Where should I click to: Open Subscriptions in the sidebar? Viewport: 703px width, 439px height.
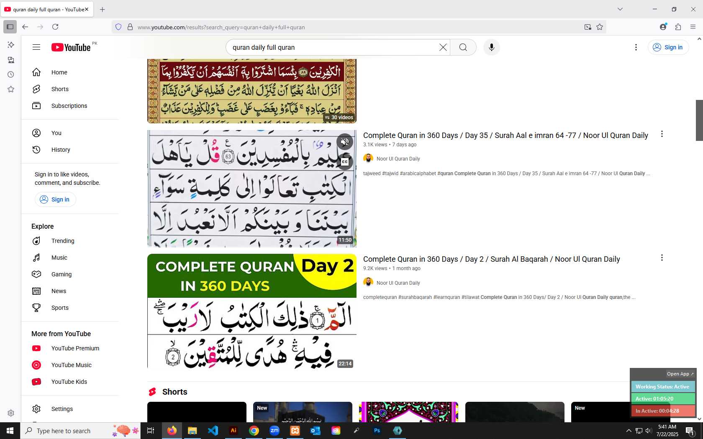coord(70,106)
